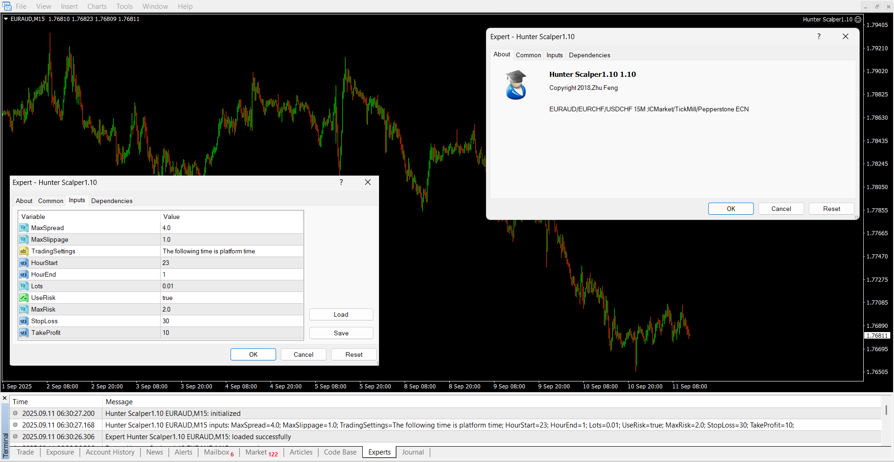Click the help question mark in Inputs dialog
Viewport: 894px width, 462px height.
[x=341, y=182]
